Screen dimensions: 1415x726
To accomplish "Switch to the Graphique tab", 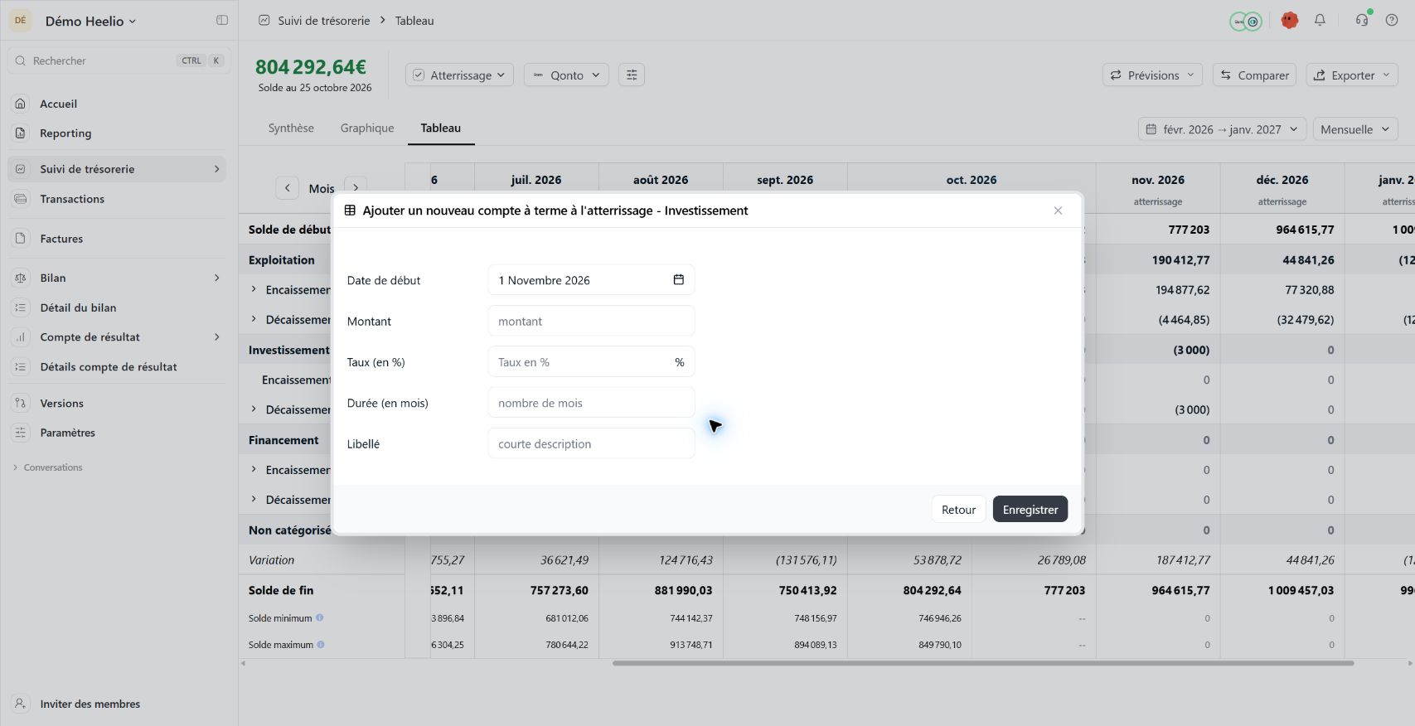I will [x=367, y=128].
